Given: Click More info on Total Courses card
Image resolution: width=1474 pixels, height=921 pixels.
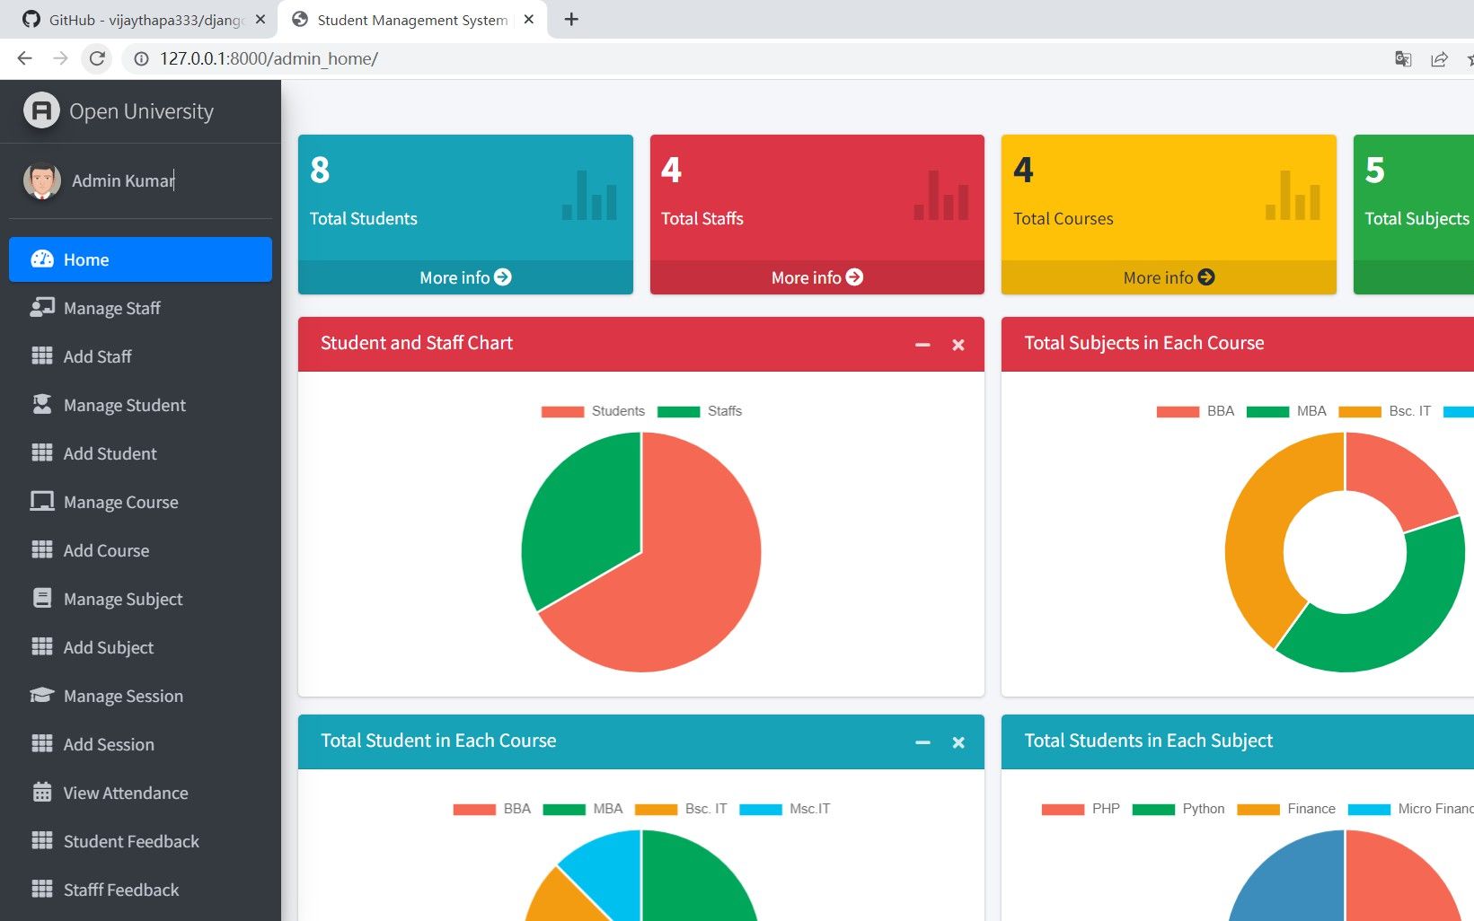Looking at the screenshot, I should pyautogui.click(x=1169, y=277).
